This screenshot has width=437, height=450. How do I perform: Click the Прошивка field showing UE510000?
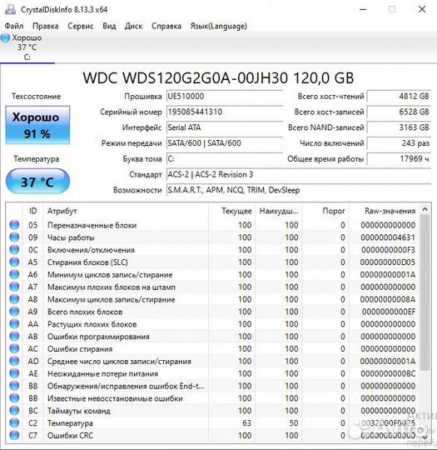pyautogui.click(x=225, y=97)
